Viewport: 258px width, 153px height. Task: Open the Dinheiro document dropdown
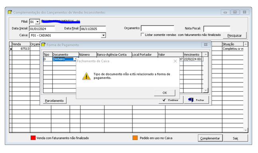(76, 59)
